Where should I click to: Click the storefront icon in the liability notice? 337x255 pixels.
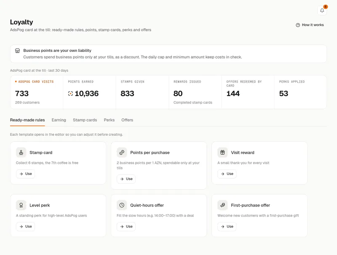pyautogui.click(x=17, y=51)
